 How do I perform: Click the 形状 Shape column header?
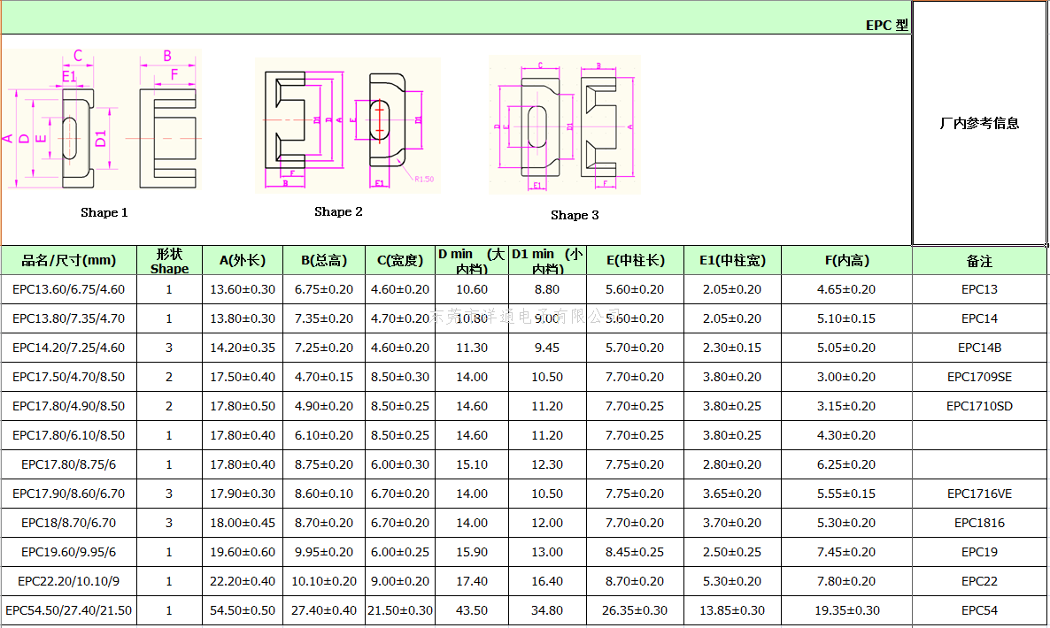tap(169, 261)
